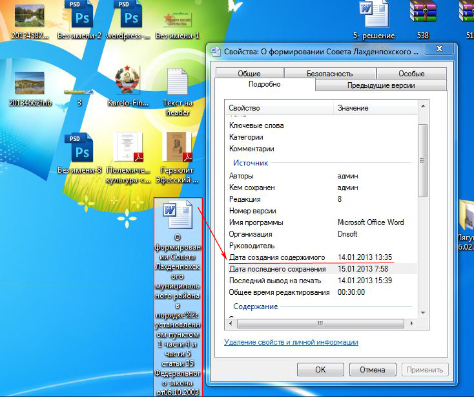Select the Без имени-2 PSD desktop icon
The width and height of the screenshot is (474, 397).
(80, 14)
